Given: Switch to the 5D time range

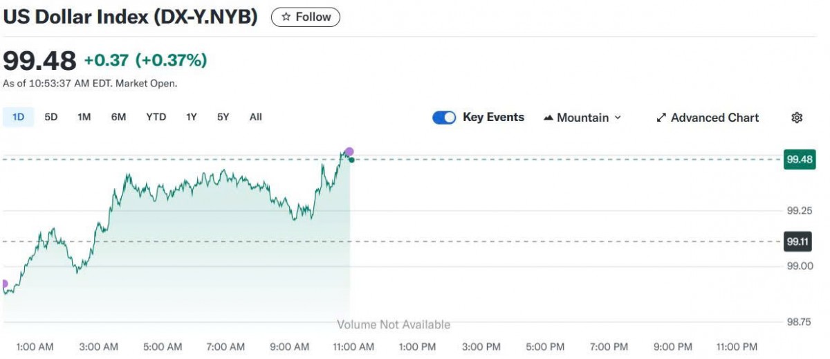Looking at the screenshot, I should [51, 117].
